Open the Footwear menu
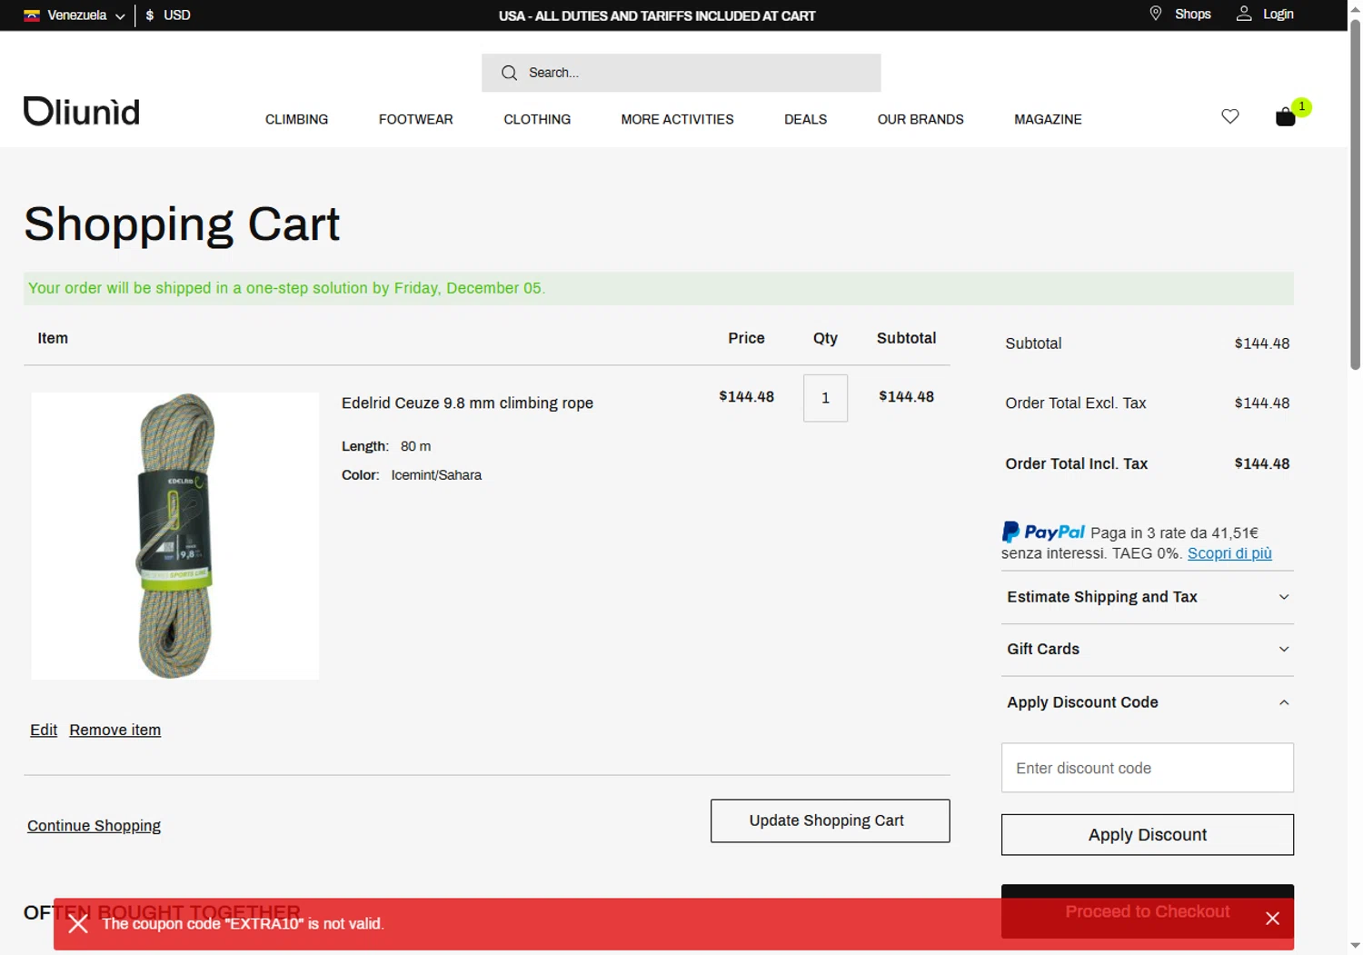The image size is (1363, 955). pos(415,119)
